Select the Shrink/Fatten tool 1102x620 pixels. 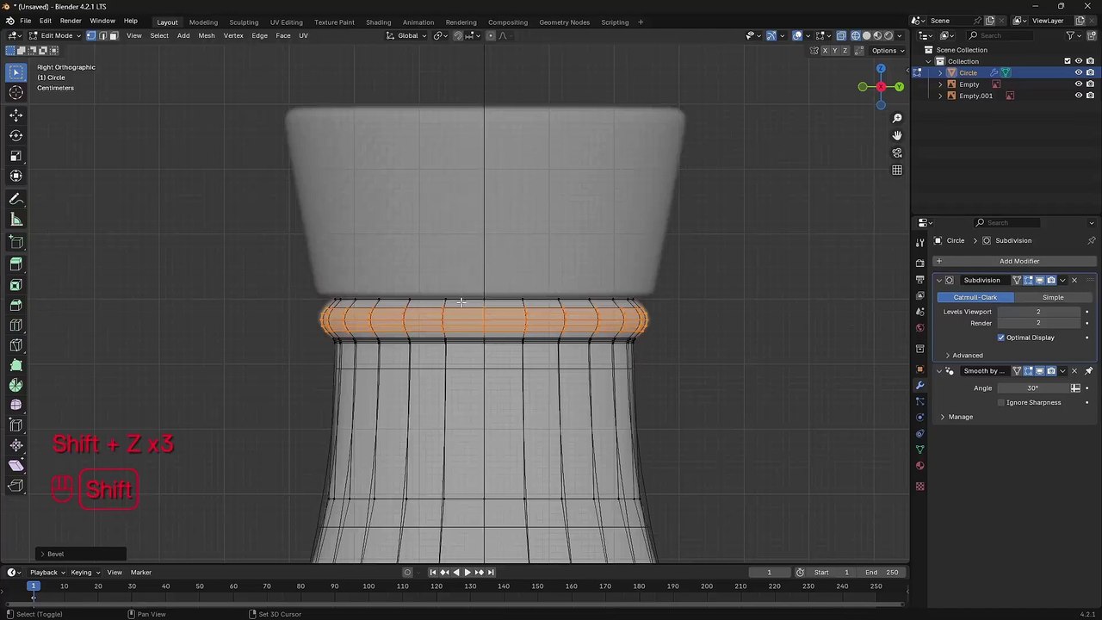click(x=15, y=445)
